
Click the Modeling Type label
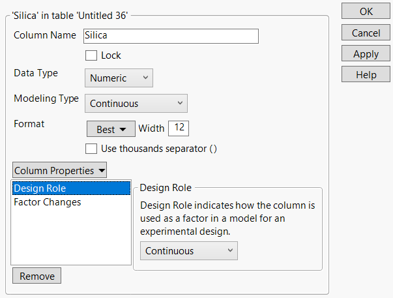(46, 99)
